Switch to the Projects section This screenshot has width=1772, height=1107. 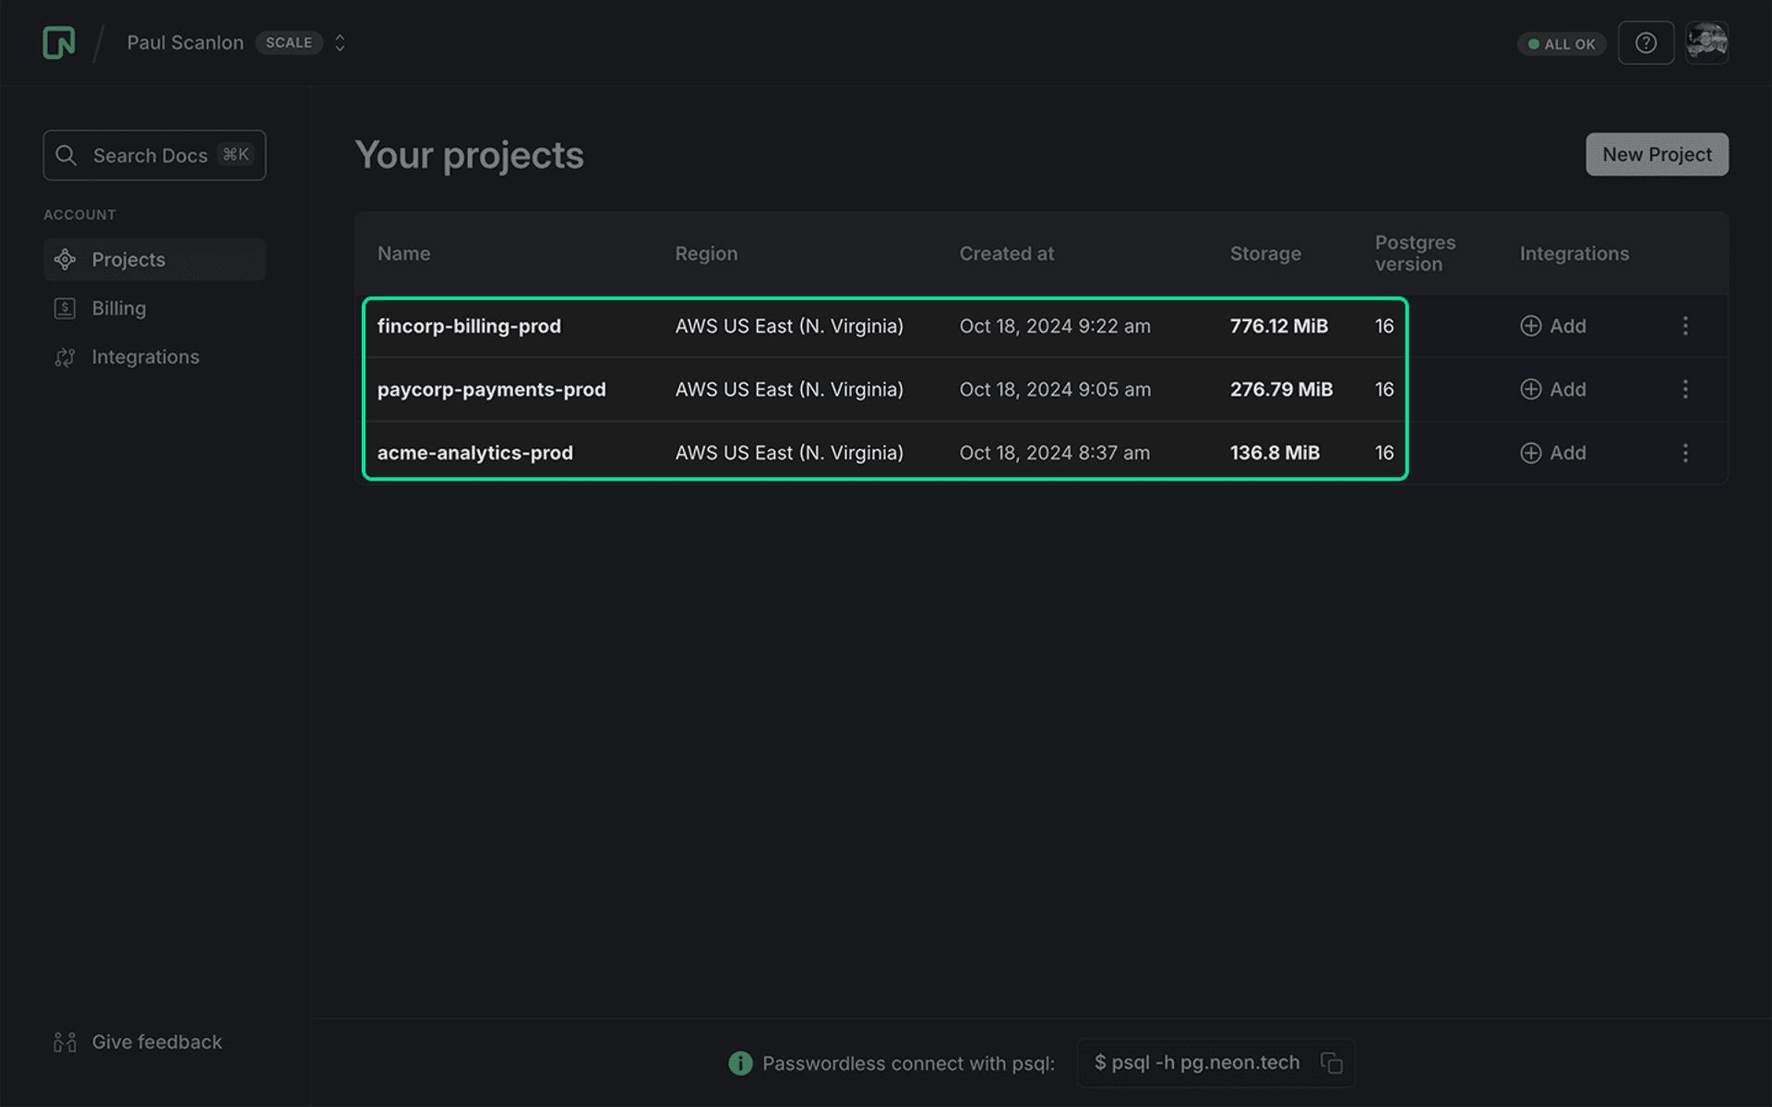tap(127, 259)
